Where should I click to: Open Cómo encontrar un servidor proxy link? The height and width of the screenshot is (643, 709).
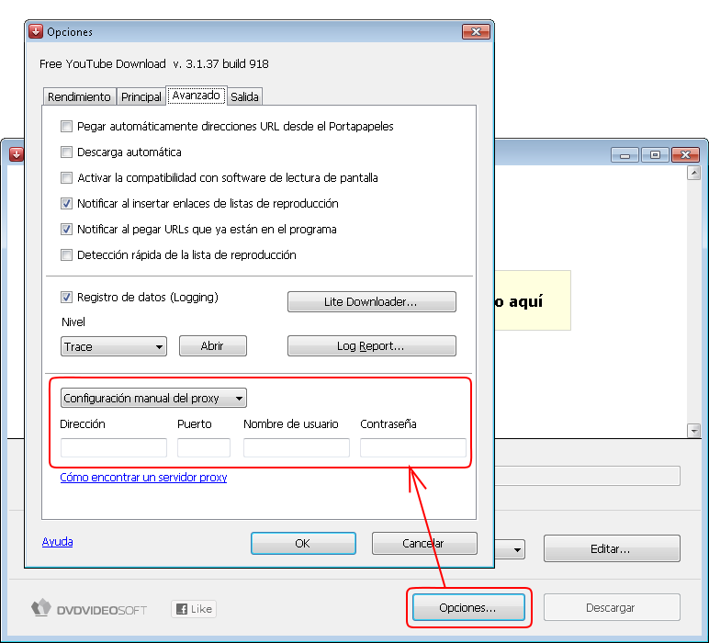pos(143,477)
